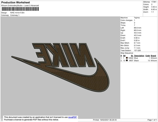Image resolution: width=158 pixels, height=122 pixels.
Task: Click the Printed date text in footer
Action: (x=105, y=120)
